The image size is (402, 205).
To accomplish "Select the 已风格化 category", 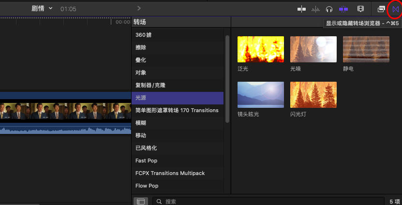I will pyautogui.click(x=178, y=148).
